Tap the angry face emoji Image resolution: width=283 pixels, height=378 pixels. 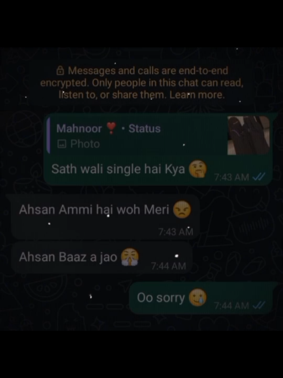(x=182, y=210)
